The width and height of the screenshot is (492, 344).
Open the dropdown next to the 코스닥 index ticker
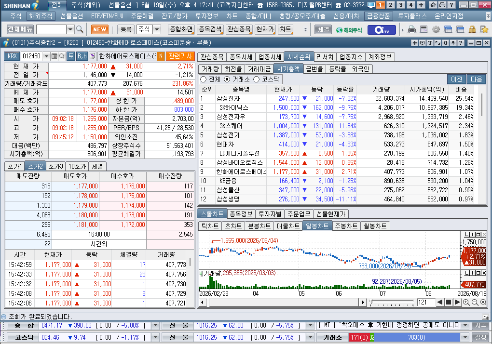tap(155, 337)
